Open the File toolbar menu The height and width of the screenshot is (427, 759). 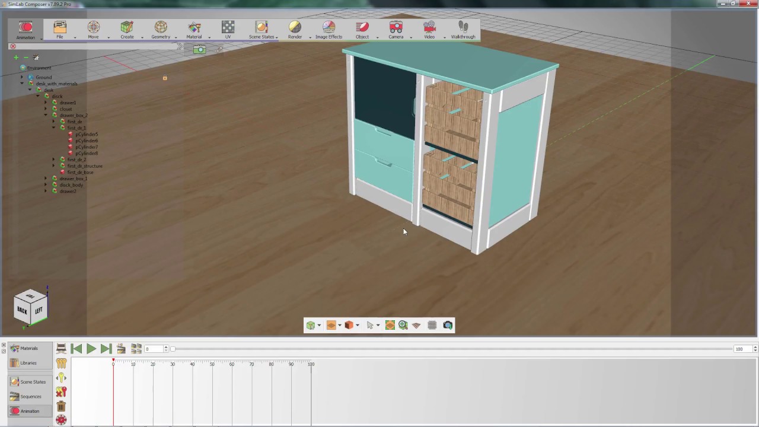59,30
